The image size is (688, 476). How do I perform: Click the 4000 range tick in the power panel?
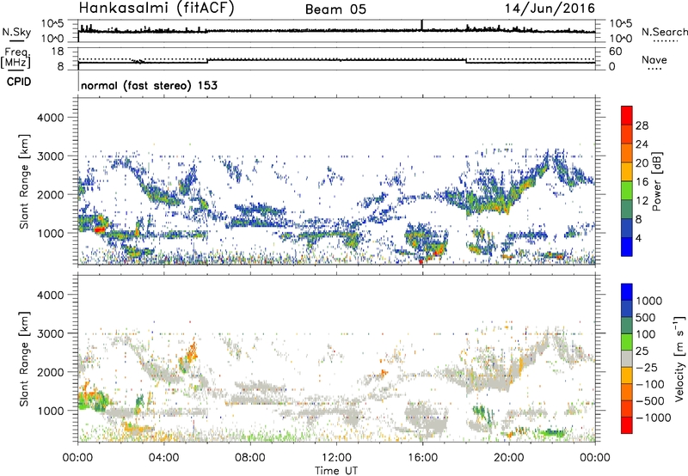pyautogui.click(x=50, y=118)
